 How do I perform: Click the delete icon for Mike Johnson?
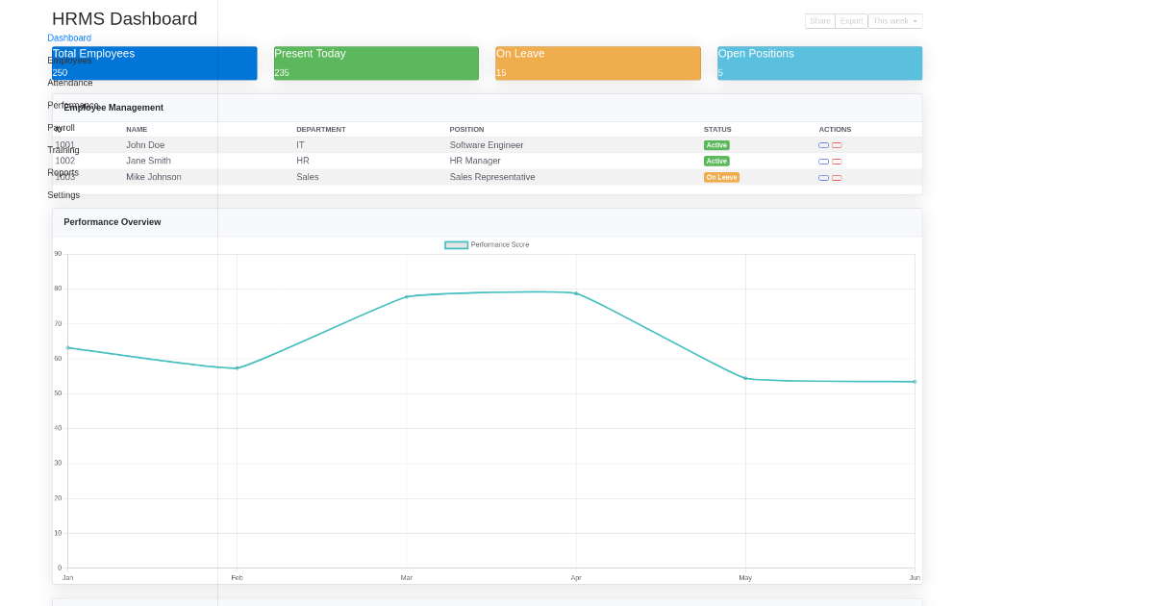(x=837, y=178)
